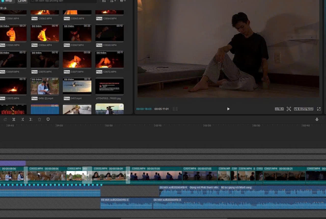Play the preview video
This screenshot has width=326, height=219.
228,109
